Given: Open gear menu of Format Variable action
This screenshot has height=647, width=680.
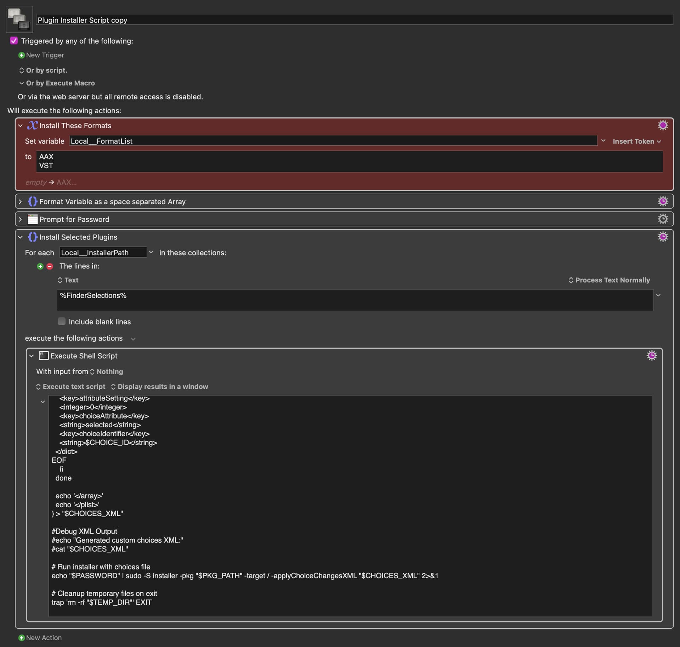Looking at the screenshot, I should coord(663,201).
